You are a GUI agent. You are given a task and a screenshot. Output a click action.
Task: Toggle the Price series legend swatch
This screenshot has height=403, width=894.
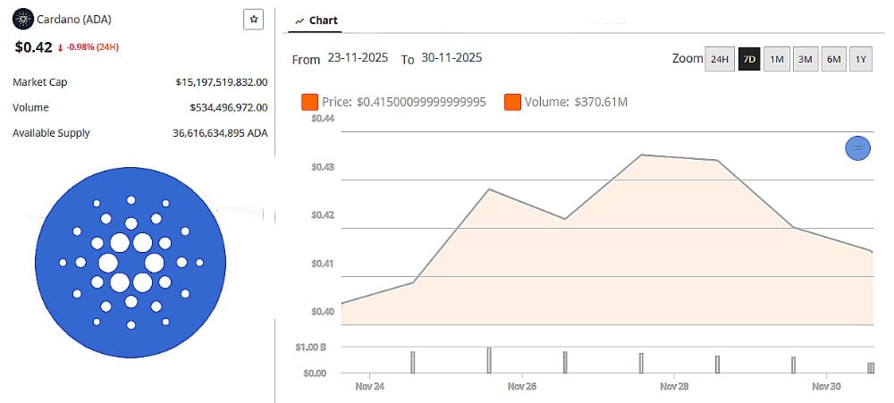[x=311, y=102]
